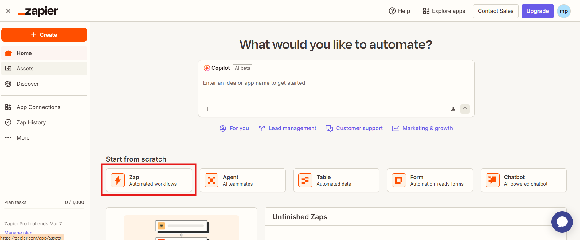Image resolution: width=580 pixels, height=240 pixels.
Task: Click the Plan tasks usage progress bar
Action: point(44,208)
